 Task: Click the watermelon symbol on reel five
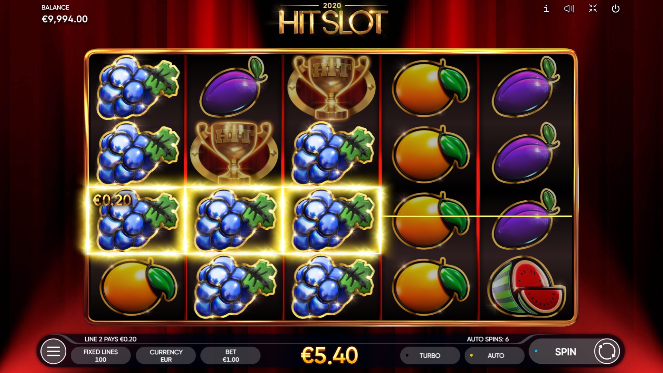point(526,287)
